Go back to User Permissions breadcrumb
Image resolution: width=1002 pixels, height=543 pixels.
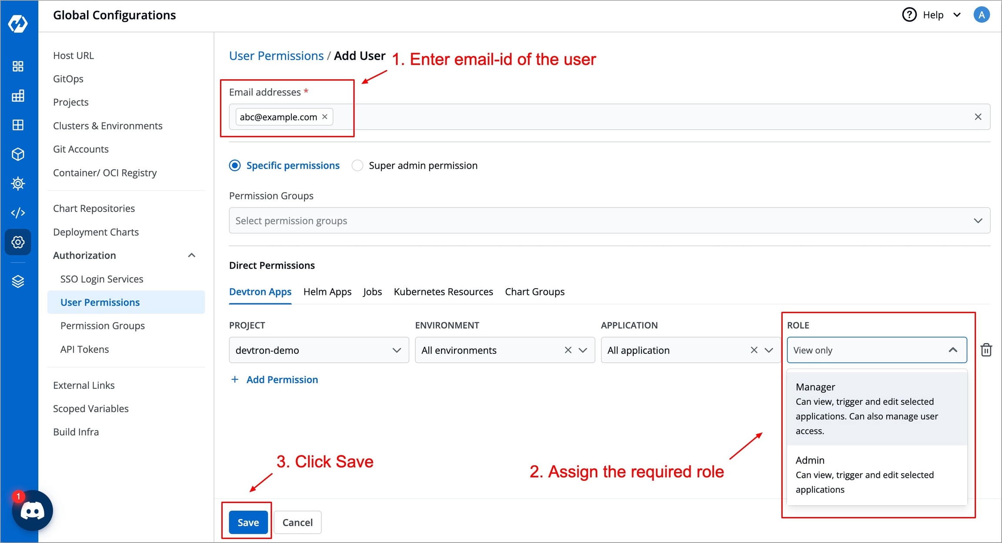(276, 56)
